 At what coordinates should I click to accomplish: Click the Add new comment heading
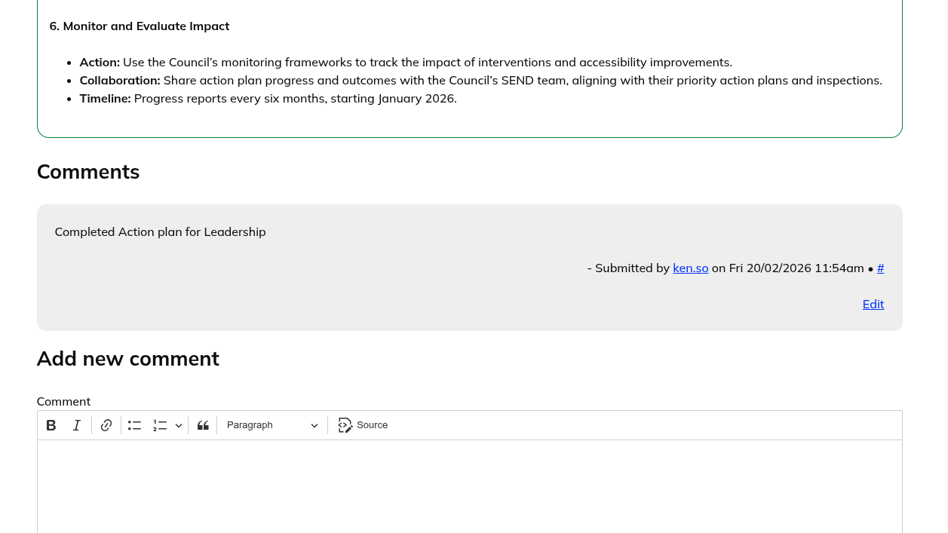click(127, 359)
